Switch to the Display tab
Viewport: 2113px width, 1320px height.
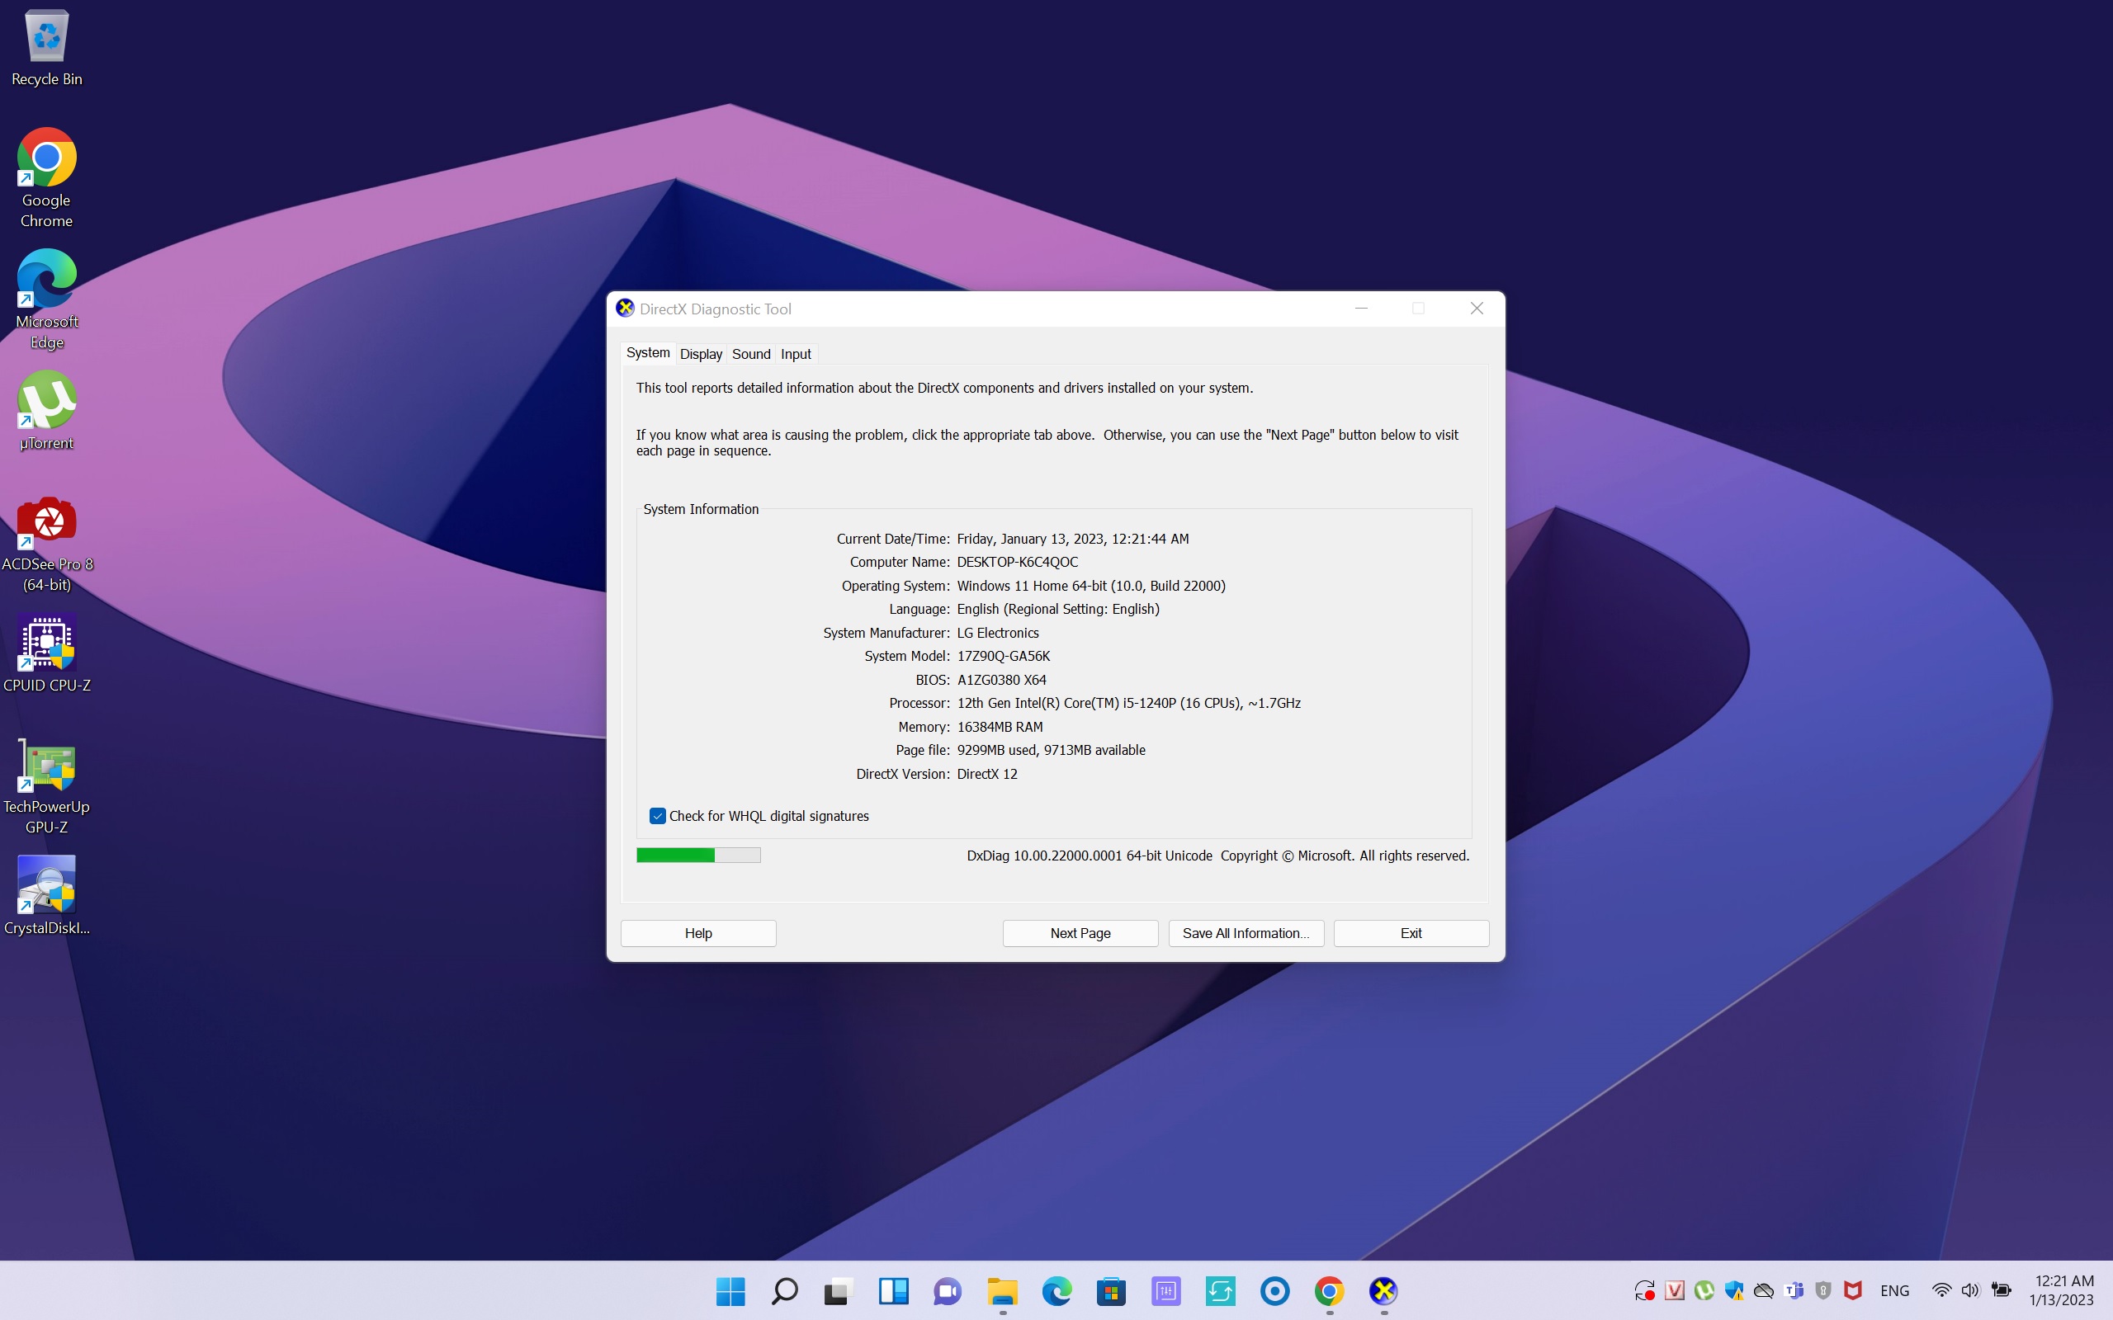point(701,355)
